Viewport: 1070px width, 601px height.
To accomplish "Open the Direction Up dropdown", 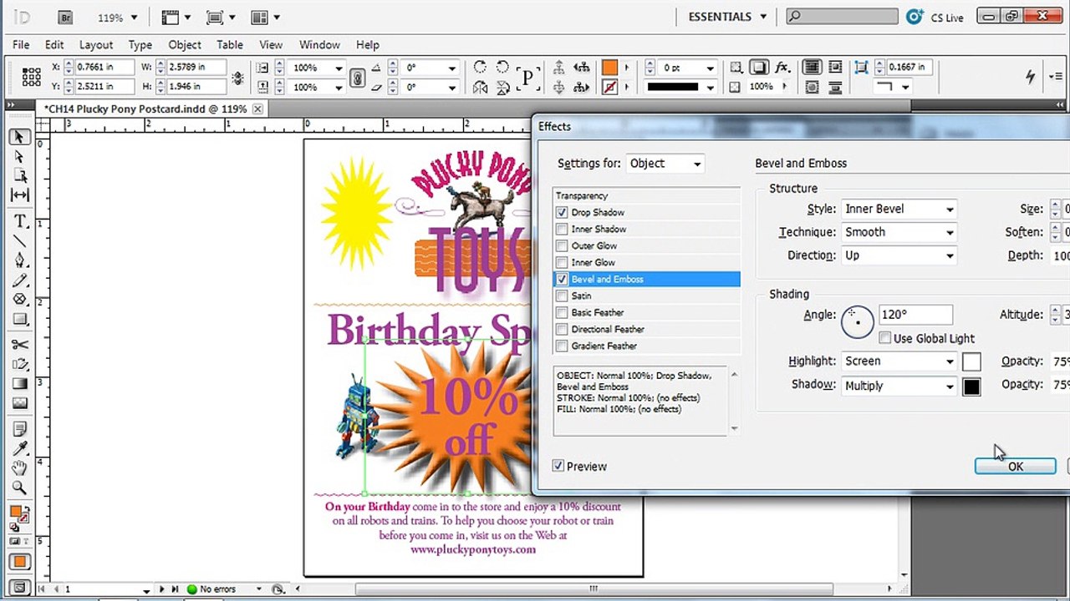I will tap(899, 255).
